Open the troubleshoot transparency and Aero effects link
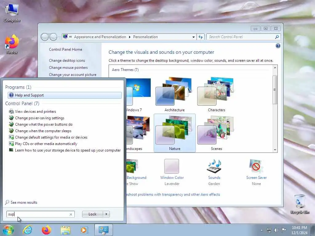Screen dimensions: 315x236 tap(173, 195)
